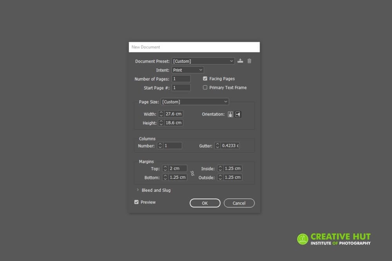Delete the preset using trash icon
Image resolution: width=392 pixels, height=261 pixels.
pos(250,61)
